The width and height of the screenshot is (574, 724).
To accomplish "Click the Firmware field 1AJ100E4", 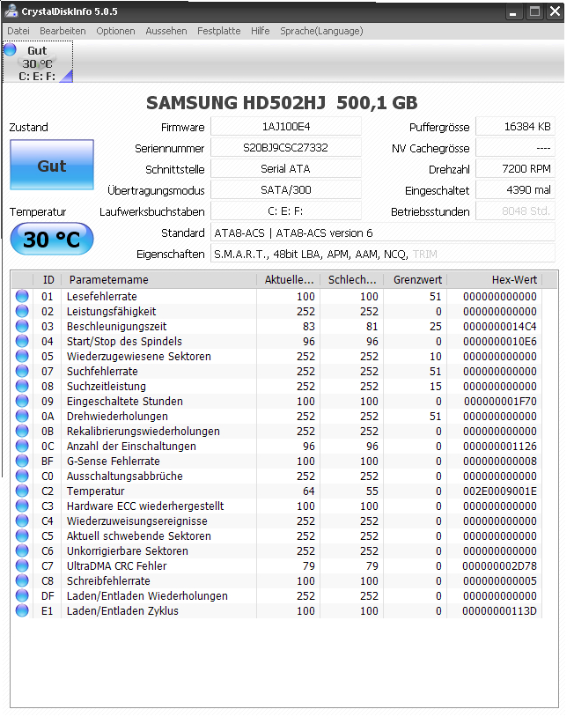I will pos(286,127).
